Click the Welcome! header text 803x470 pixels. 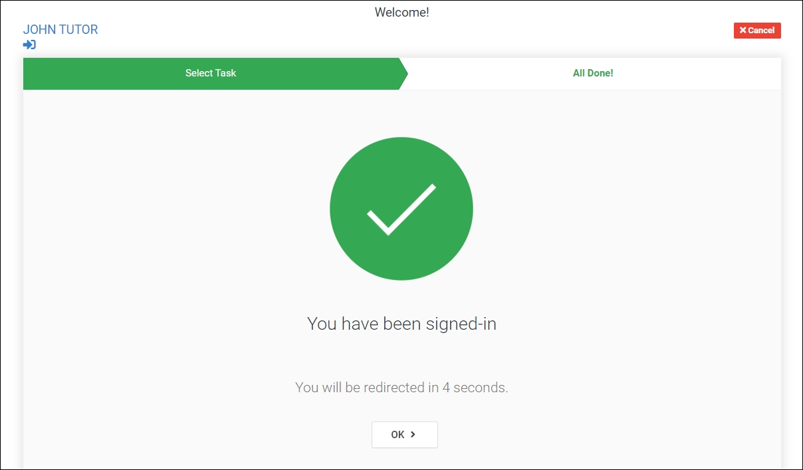tap(401, 12)
